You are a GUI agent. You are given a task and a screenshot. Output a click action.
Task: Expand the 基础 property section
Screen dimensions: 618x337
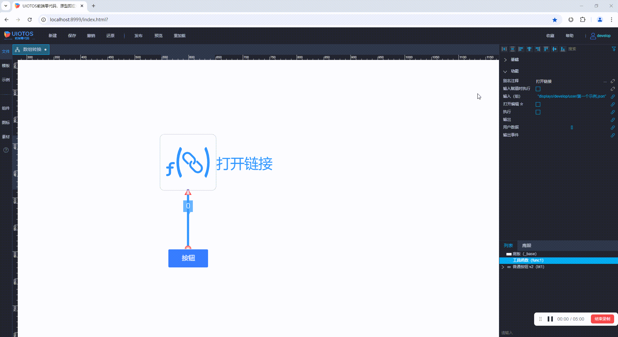pyautogui.click(x=505, y=60)
